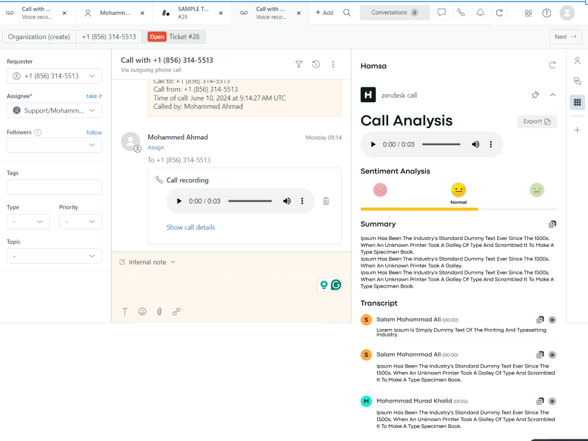
Task: Open the Assignee dropdown
Action: [x=55, y=110]
